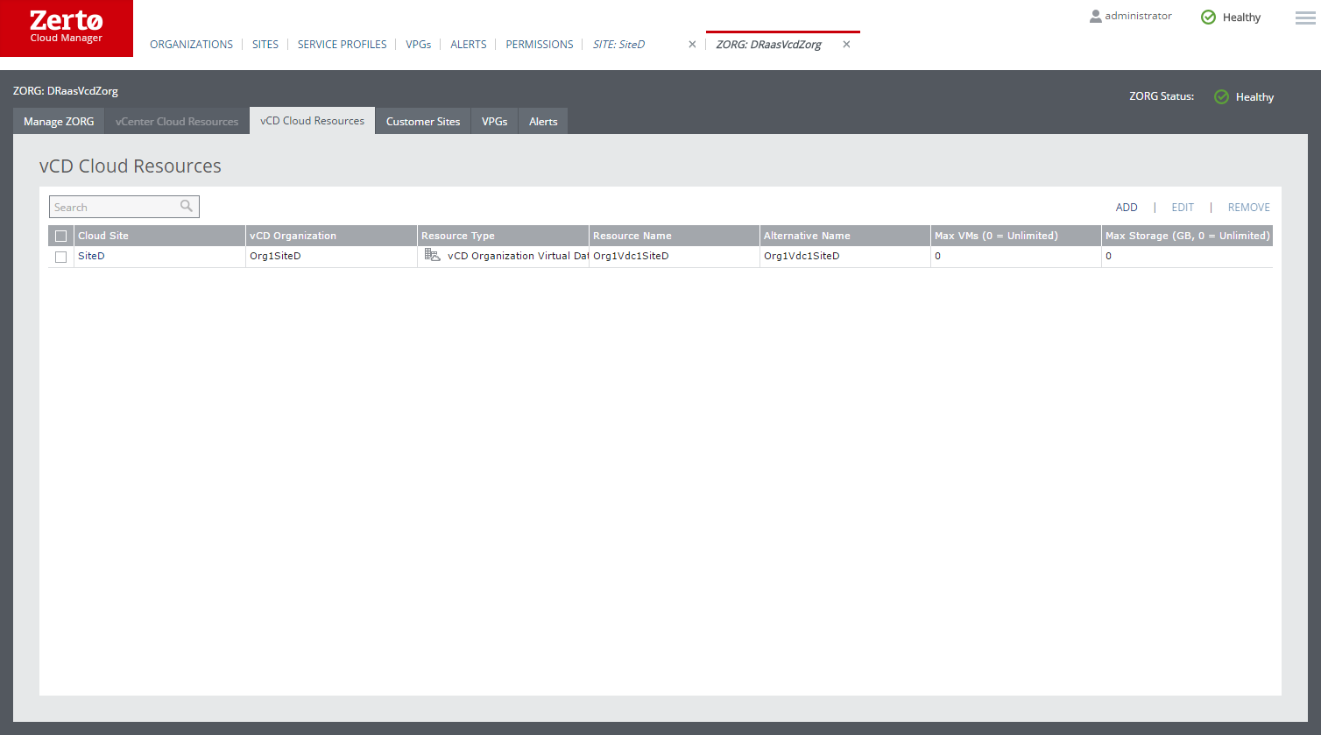1321x735 pixels.
Task: Sort by Max Storage column header
Action: [1187, 236]
